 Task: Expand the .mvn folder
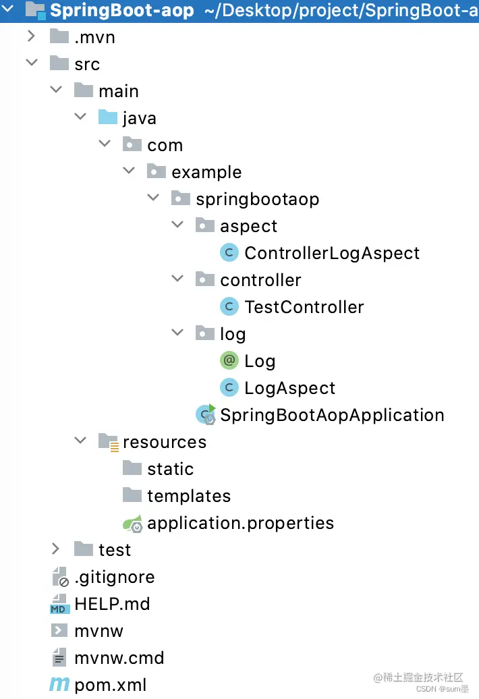pyautogui.click(x=31, y=37)
